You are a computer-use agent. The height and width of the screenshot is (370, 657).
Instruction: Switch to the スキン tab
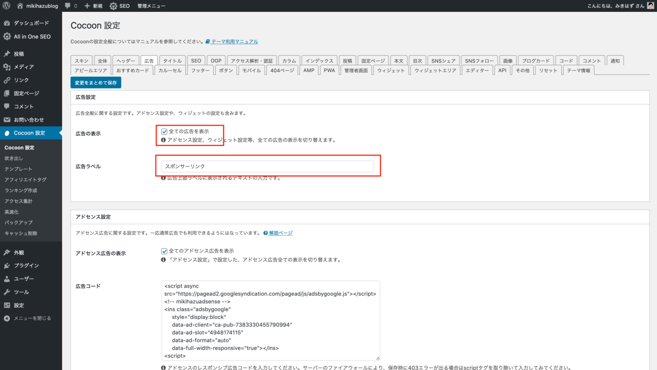tap(81, 60)
